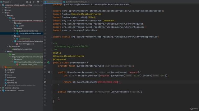Click the reactor.core.publisher.Mono import line
The image size is (199, 111).
point(76,30)
